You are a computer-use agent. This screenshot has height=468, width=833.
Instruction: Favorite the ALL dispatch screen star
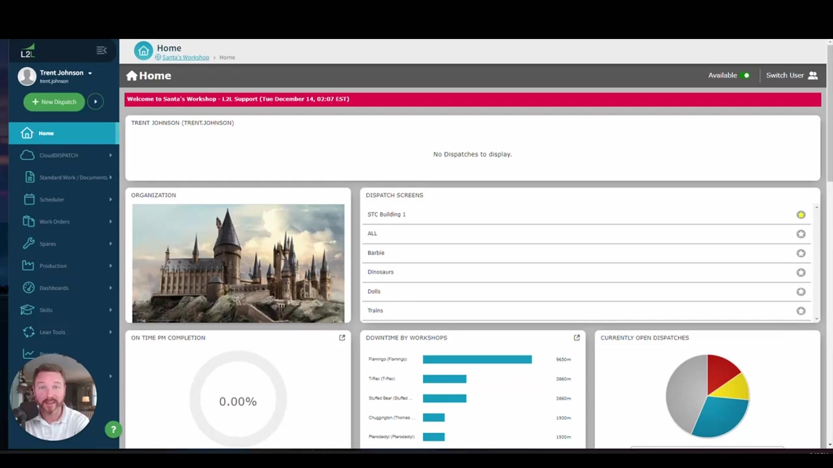(x=801, y=234)
